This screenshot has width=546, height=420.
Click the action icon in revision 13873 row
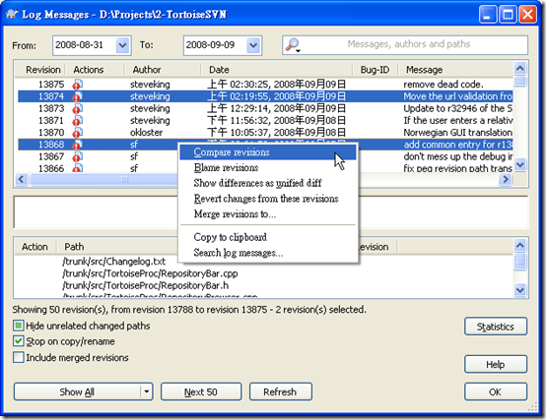(77, 109)
